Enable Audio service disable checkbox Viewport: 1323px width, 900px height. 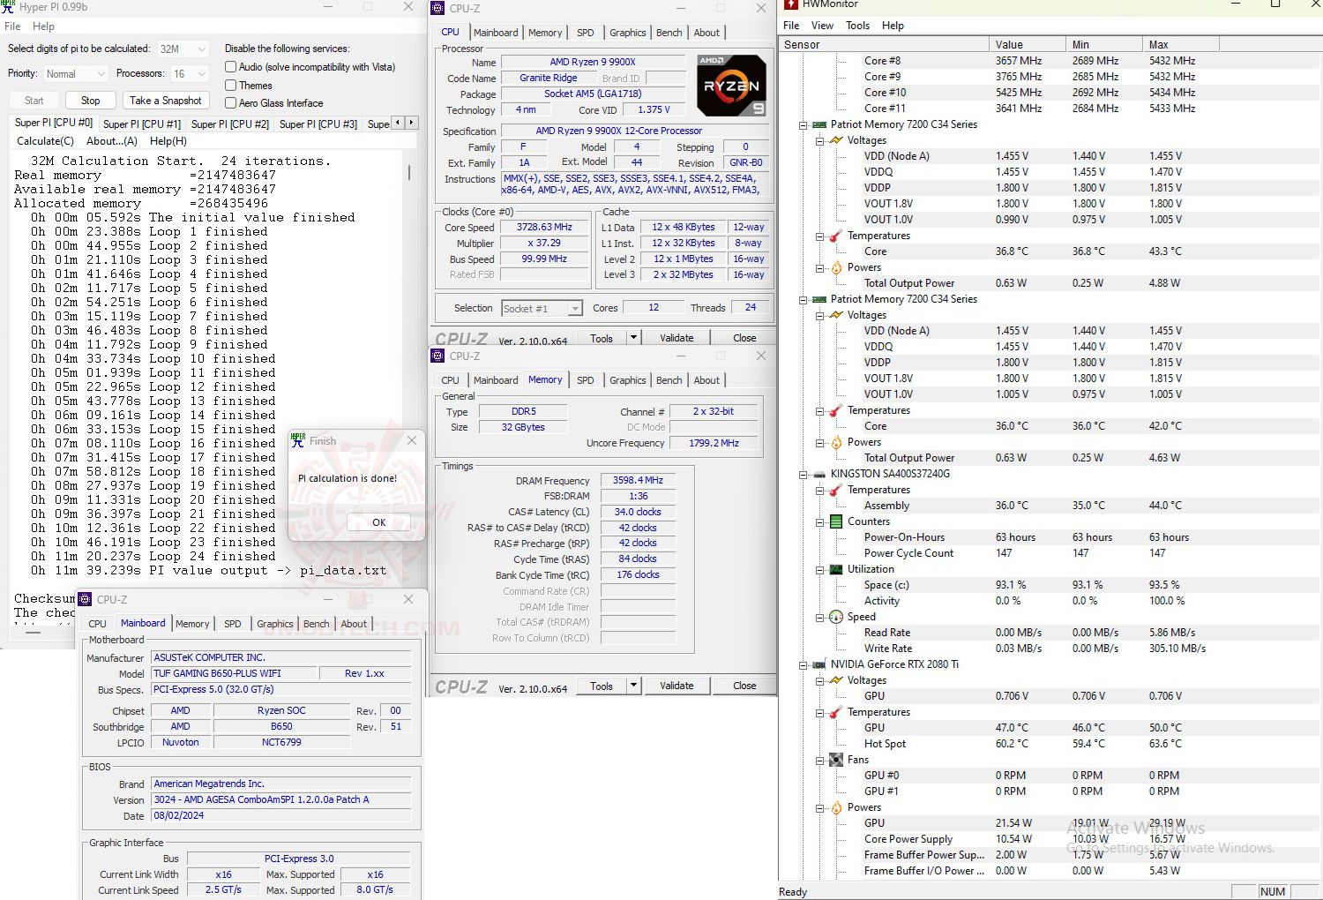click(x=230, y=67)
